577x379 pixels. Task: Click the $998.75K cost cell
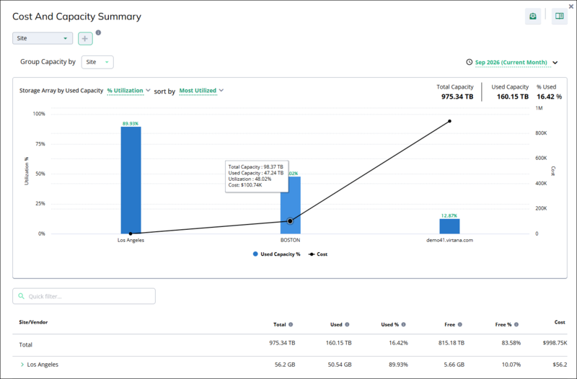click(555, 342)
